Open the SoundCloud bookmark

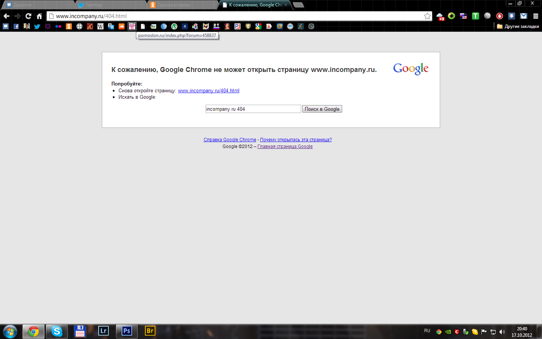tap(122, 26)
